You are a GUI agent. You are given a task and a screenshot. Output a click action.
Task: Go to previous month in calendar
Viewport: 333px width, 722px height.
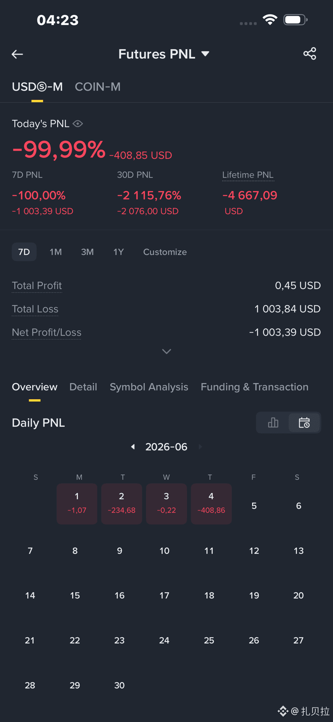pos(133,447)
